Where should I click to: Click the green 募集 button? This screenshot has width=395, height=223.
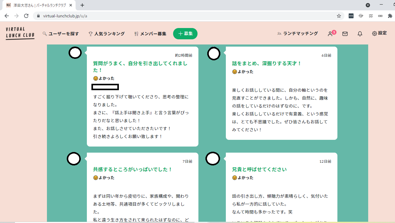point(185,34)
